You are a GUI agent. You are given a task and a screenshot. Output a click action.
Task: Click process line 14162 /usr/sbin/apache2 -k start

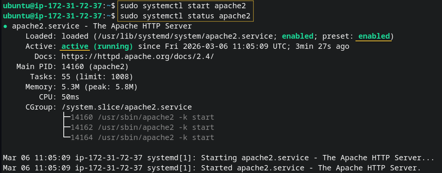pos(142,128)
